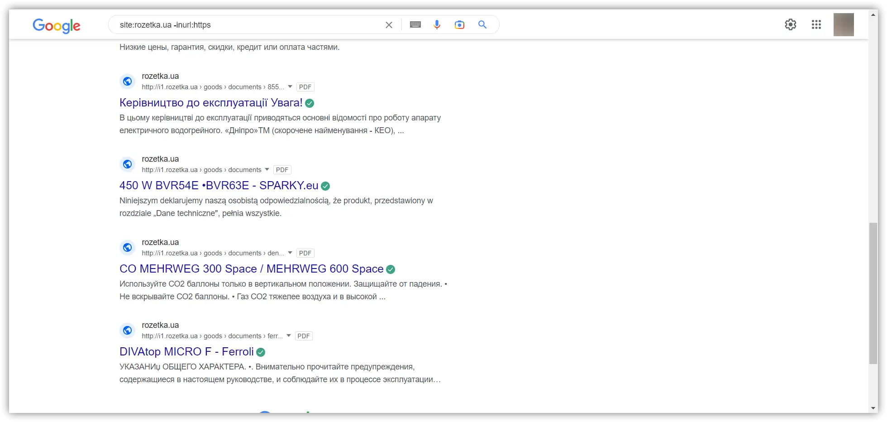Click globe favicon of Ferroli result

[128, 331]
